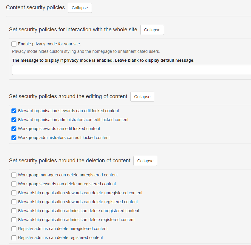This screenshot has height=245, width=251.
Task: Collapse the Content security policies section
Action: tap(80, 8)
